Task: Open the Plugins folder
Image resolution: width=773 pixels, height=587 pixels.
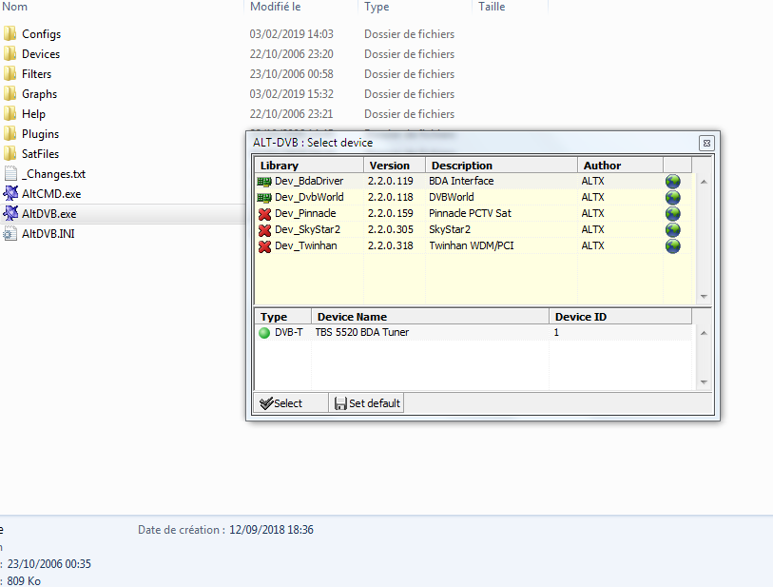Action: (40, 134)
